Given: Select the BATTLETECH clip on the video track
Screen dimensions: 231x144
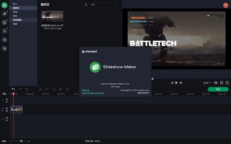Looking at the screenshot, I should [x=16, y=109].
